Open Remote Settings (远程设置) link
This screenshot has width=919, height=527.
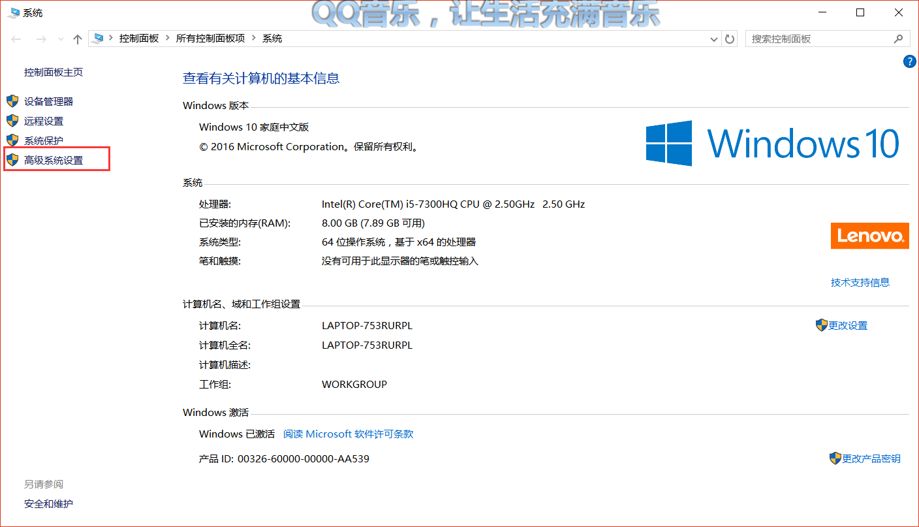(x=44, y=121)
